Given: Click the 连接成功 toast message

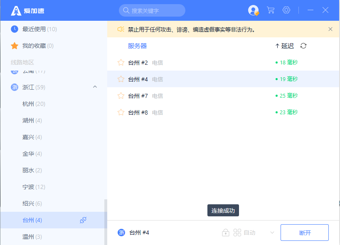Looking at the screenshot, I should pyautogui.click(x=223, y=211).
